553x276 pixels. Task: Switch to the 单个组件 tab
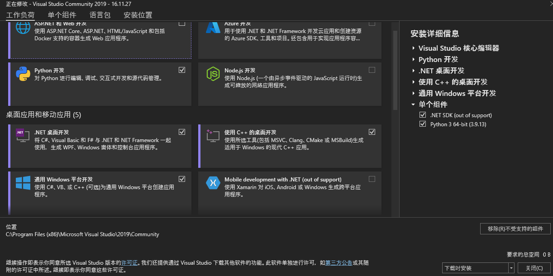[x=62, y=15]
